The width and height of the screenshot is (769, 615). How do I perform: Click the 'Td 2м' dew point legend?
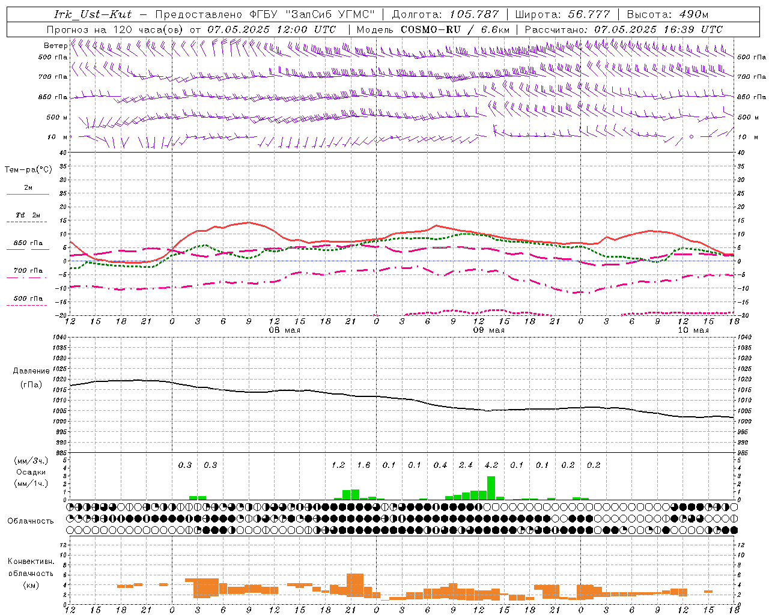[28, 215]
